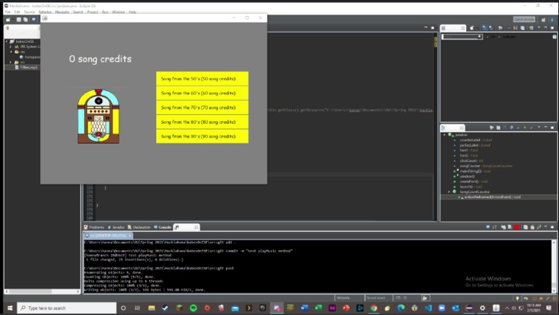The width and height of the screenshot is (559, 315).
Task: Open Steam from the taskbar
Action: [166, 308]
